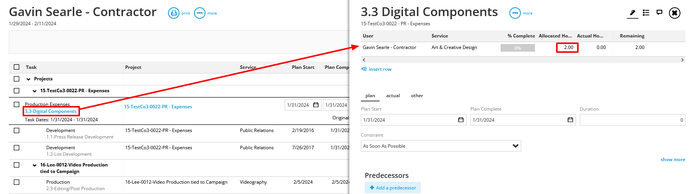The image size is (690, 194).
Task: Select the 2.3-Editing/Post Production task
Action: point(75,189)
